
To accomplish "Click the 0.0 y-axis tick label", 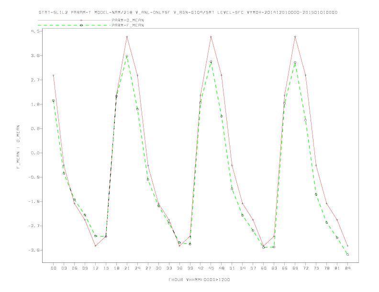I will (x=35, y=153).
